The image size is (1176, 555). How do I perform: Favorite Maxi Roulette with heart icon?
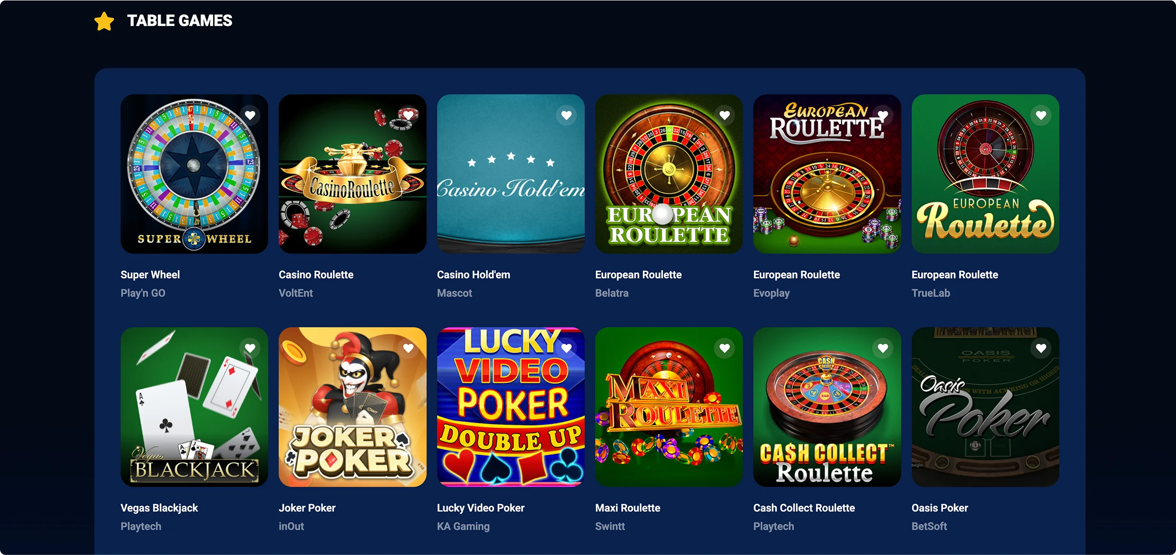725,348
